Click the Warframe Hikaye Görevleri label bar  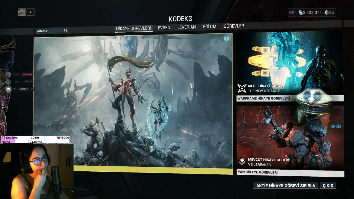click(290, 98)
